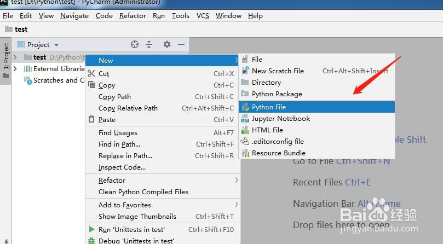Screen dimensions: 443x244
Task: Click the Jupyter Notebook icon
Action: 245,118
